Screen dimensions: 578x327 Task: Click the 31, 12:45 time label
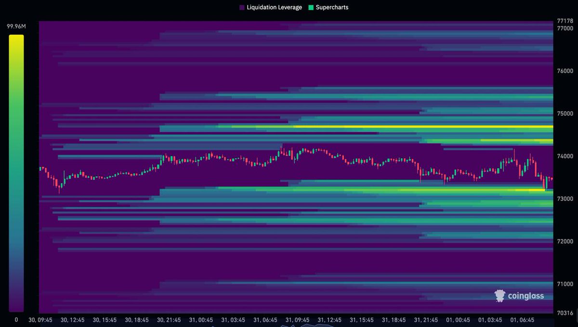coord(330,320)
